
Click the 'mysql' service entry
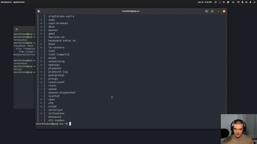click(x=52, y=58)
